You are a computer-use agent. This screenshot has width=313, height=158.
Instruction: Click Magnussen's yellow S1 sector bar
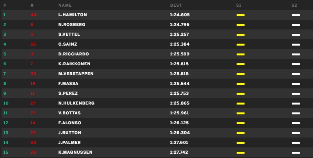(240, 152)
